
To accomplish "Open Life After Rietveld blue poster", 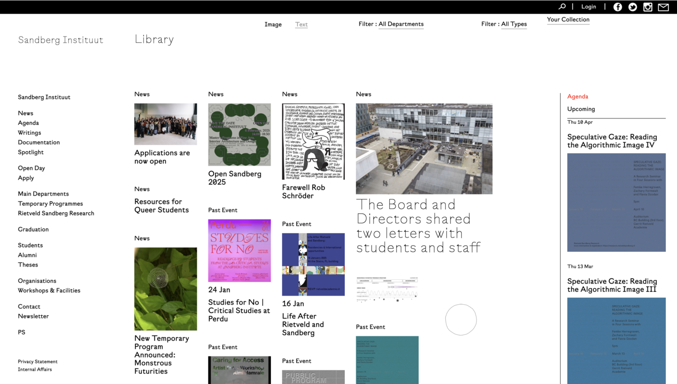I will [x=313, y=264].
